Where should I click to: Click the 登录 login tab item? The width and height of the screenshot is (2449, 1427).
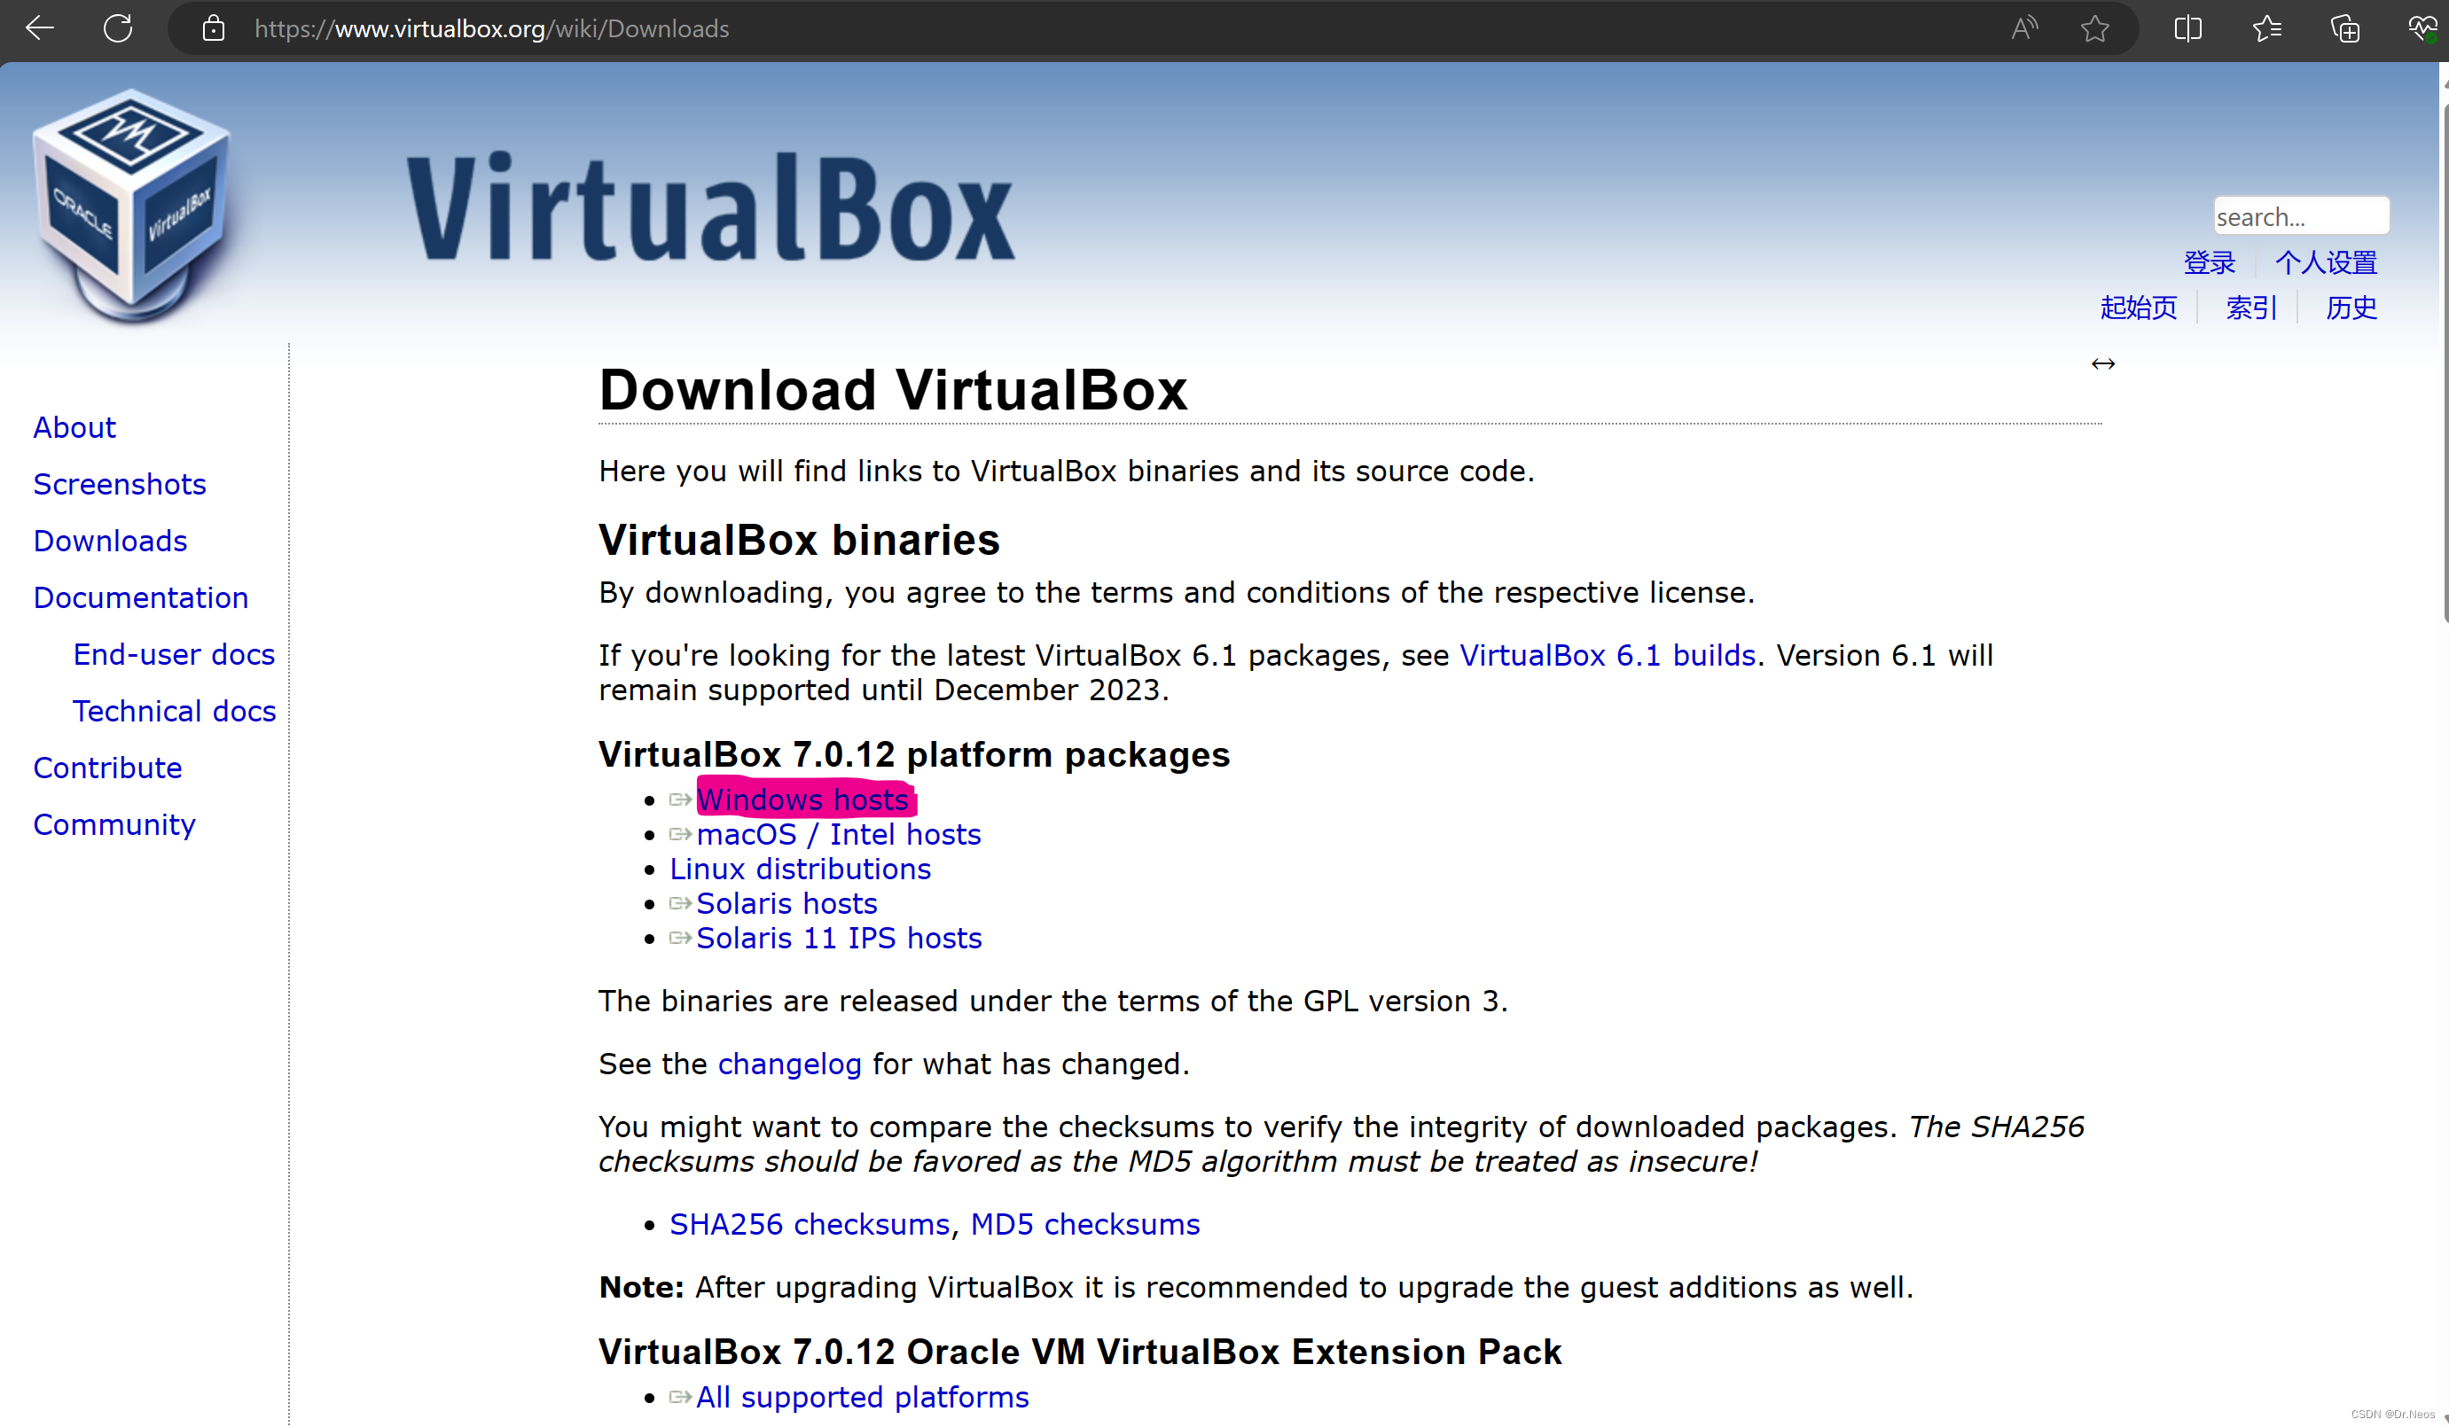(x=2213, y=260)
